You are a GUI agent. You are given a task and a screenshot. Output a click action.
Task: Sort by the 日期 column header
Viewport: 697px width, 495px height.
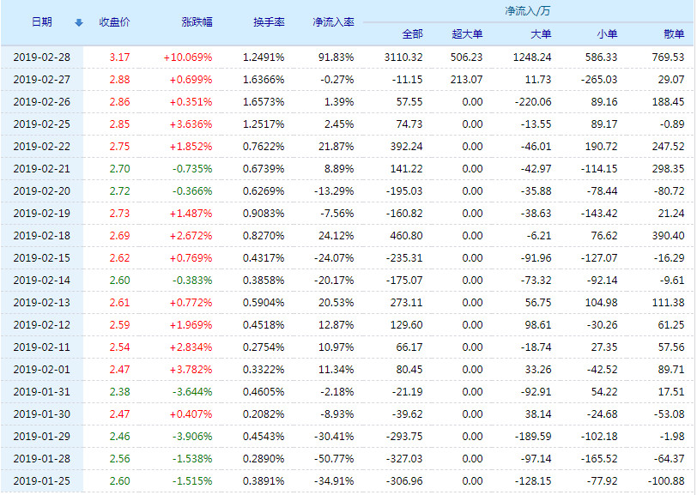(41, 22)
